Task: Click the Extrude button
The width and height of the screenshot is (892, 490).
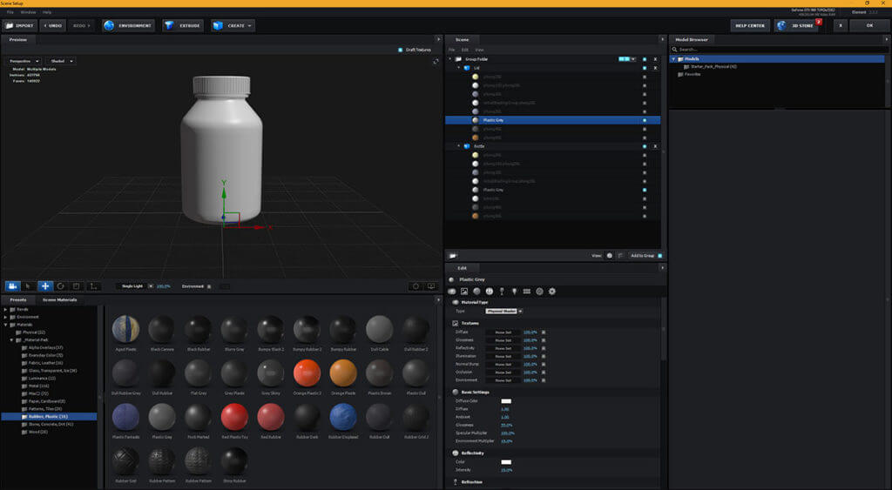Action: [x=183, y=25]
